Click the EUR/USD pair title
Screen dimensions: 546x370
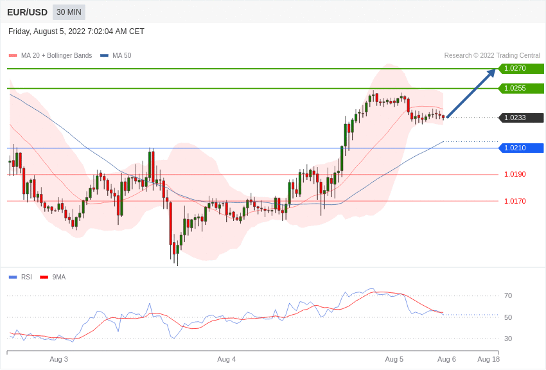tap(27, 12)
